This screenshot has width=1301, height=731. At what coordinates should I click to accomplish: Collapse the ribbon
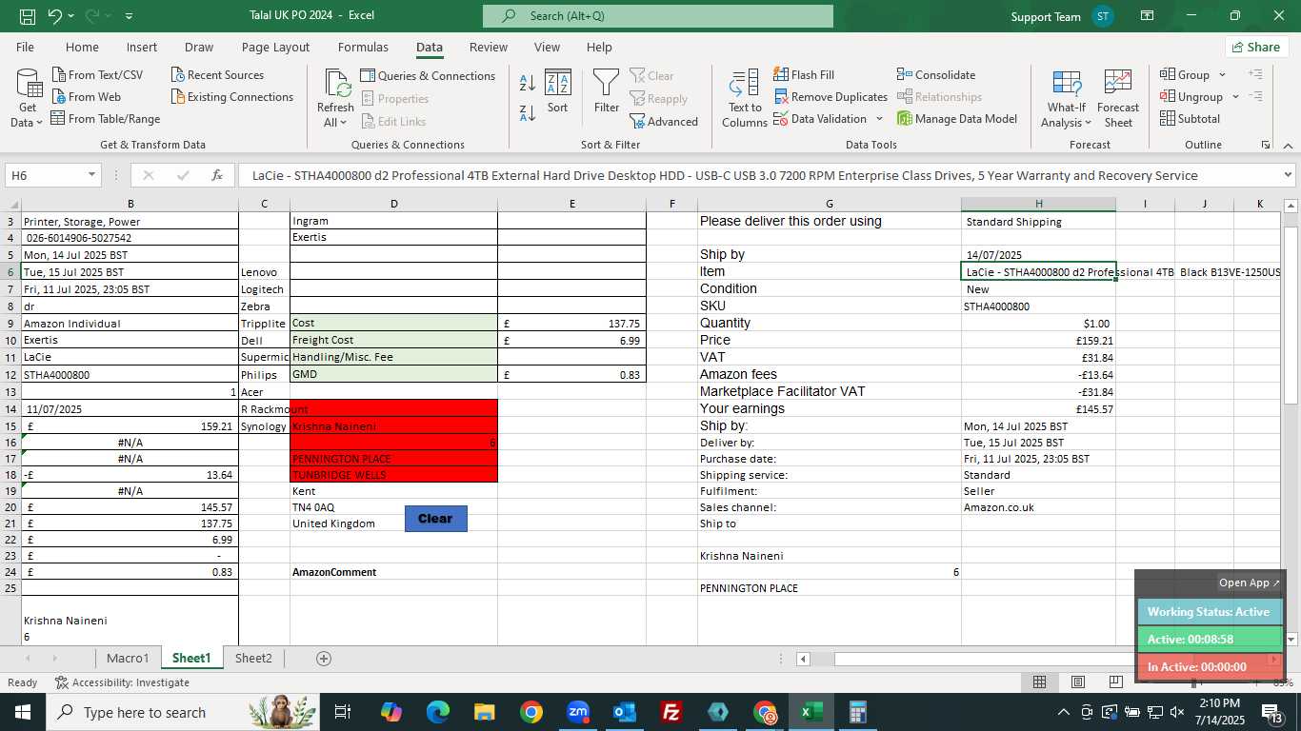[x=1288, y=146]
